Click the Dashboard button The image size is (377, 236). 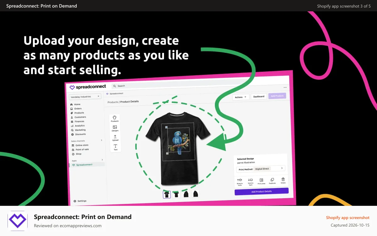pyautogui.click(x=259, y=97)
